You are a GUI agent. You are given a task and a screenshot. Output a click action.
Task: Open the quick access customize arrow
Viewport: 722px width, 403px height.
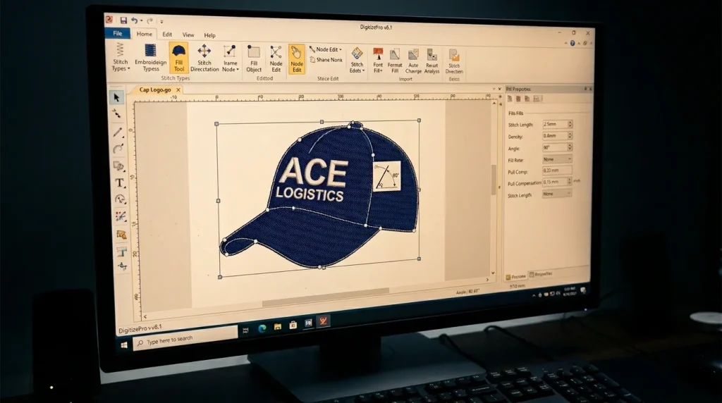(x=161, y=21)
